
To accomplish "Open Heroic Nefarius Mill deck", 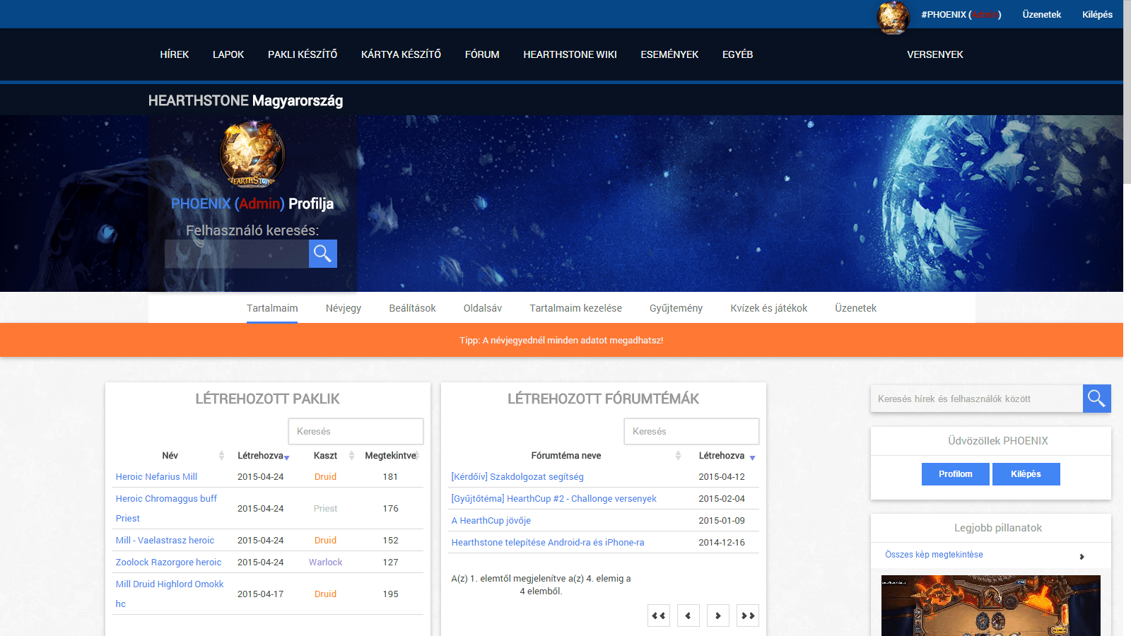I will 156,477.
